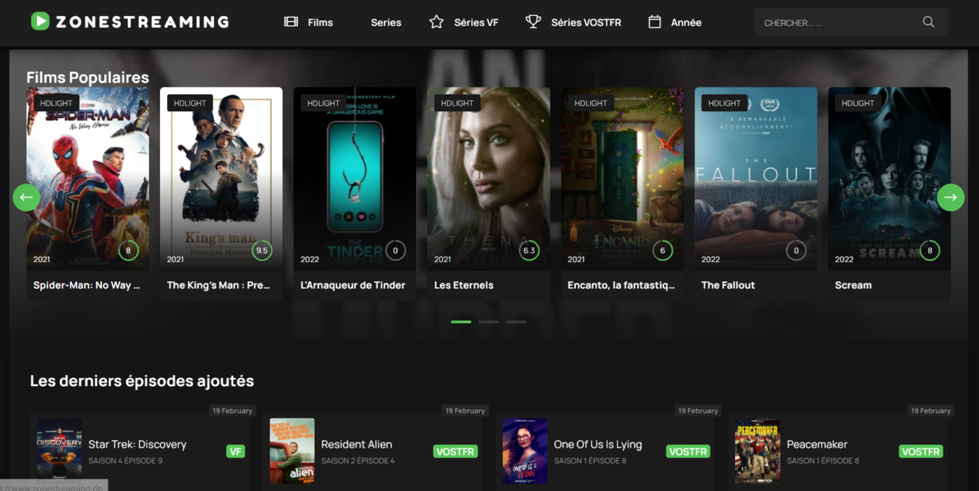Click The King's Man : Pre... title

coord(219,285)
